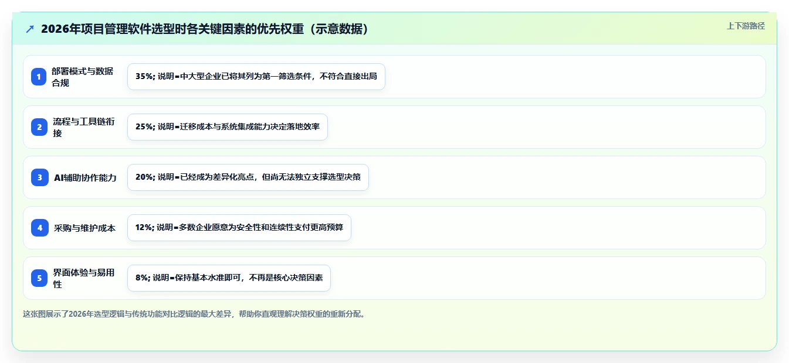Click the number 3 badge
789x363 pixels.
coord(39,177)
